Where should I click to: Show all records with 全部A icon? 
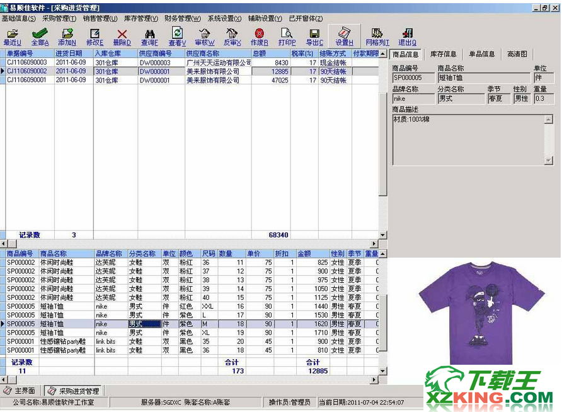(40, 37)
